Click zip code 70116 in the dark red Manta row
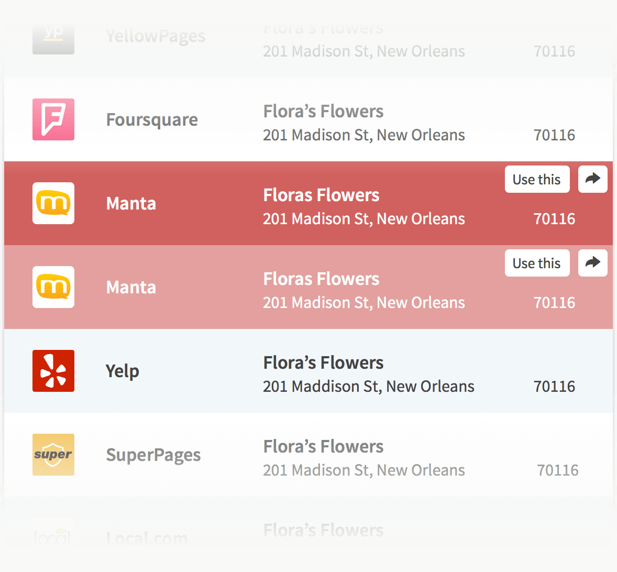Viewport: 617px width, 572px height. tap(555, 219)
